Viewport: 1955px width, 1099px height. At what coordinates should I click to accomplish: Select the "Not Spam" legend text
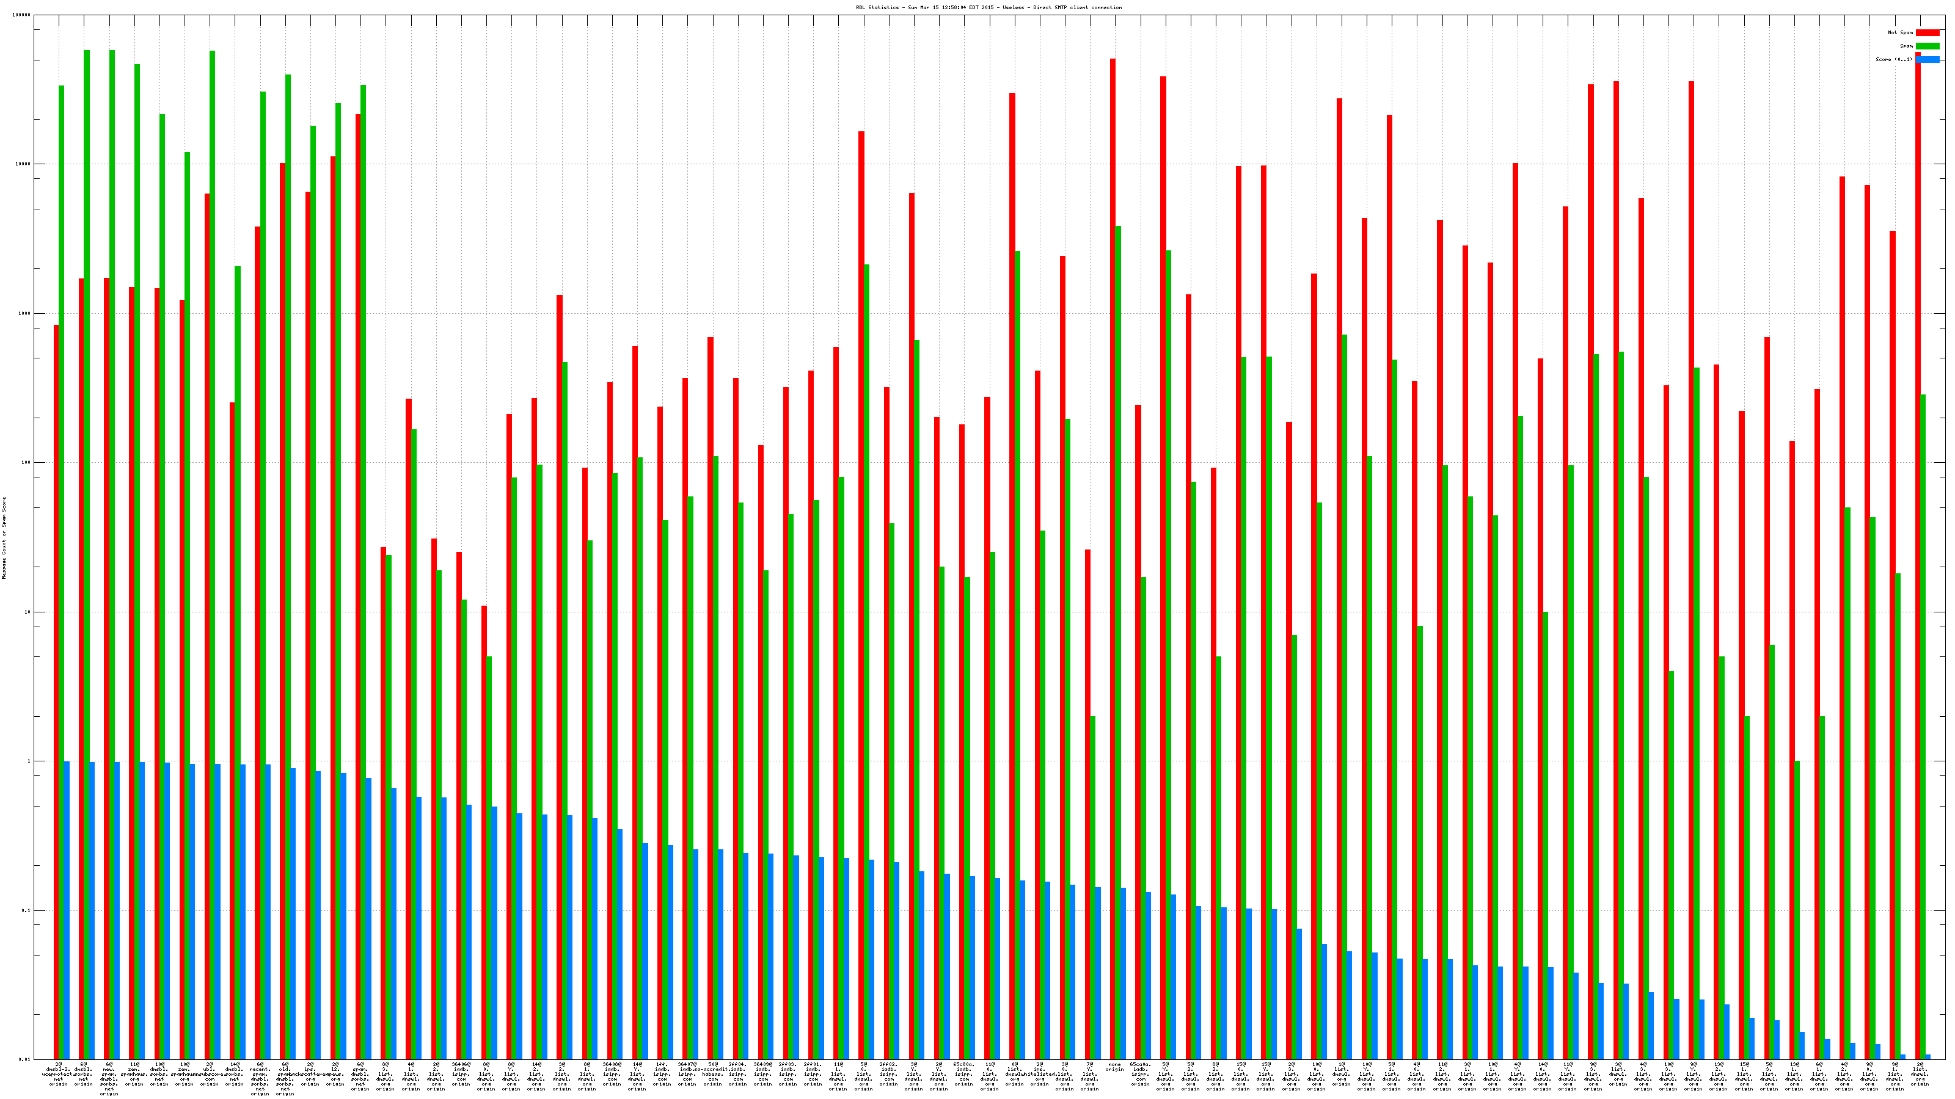pyautogui.click(x=1901, y=32)
